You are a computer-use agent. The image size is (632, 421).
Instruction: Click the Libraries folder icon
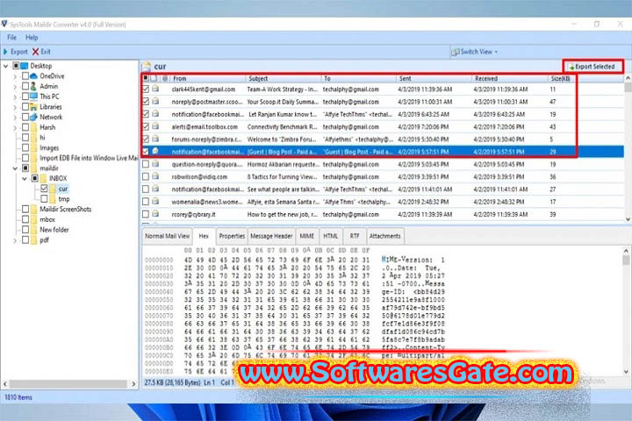tap(34, 107)
